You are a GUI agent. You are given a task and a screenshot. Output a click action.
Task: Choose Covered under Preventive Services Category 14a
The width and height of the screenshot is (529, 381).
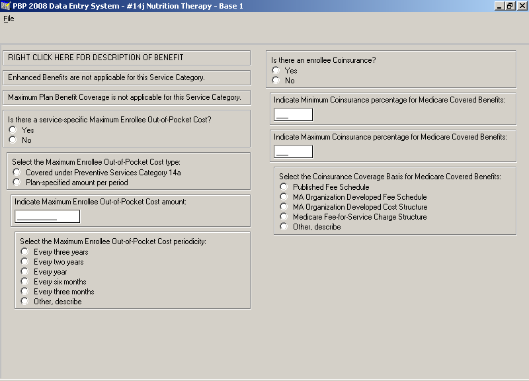click(x=17, y=172)
